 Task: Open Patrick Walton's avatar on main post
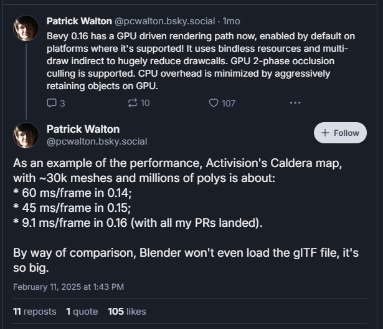click(x=26, y=135)
